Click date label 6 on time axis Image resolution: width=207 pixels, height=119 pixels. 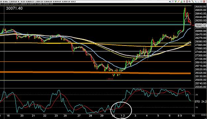click(x=170, y=116)
